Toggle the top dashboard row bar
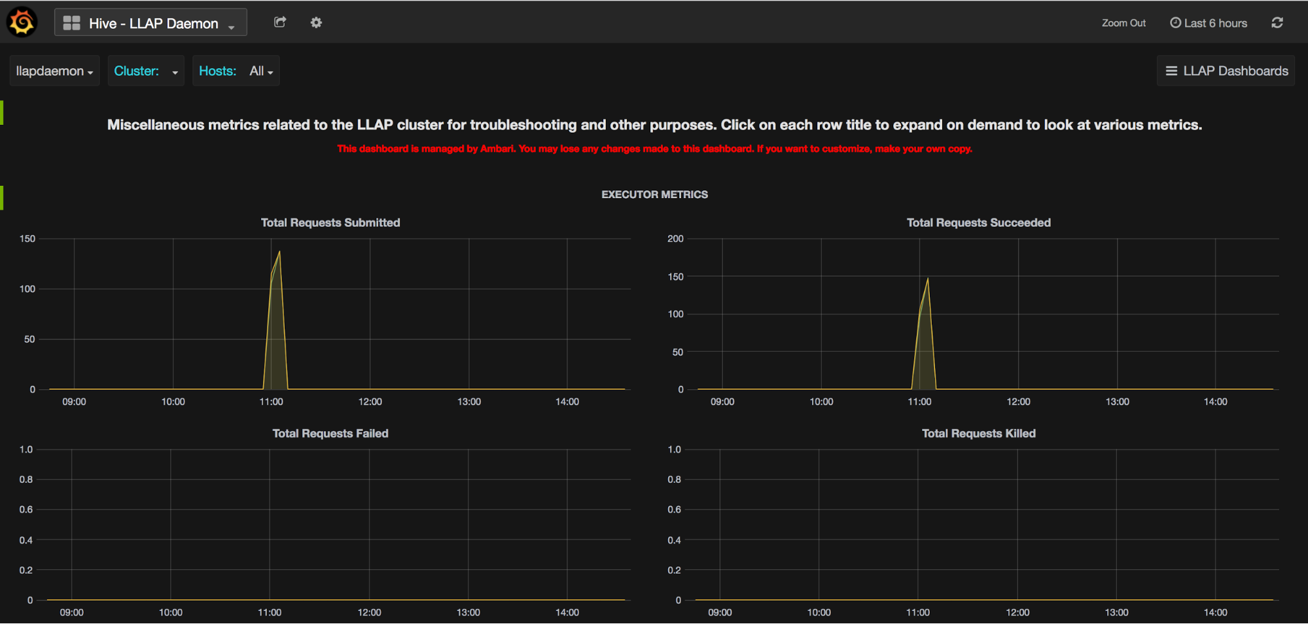This screenshot has height=624, width=1308. point(2,111)
